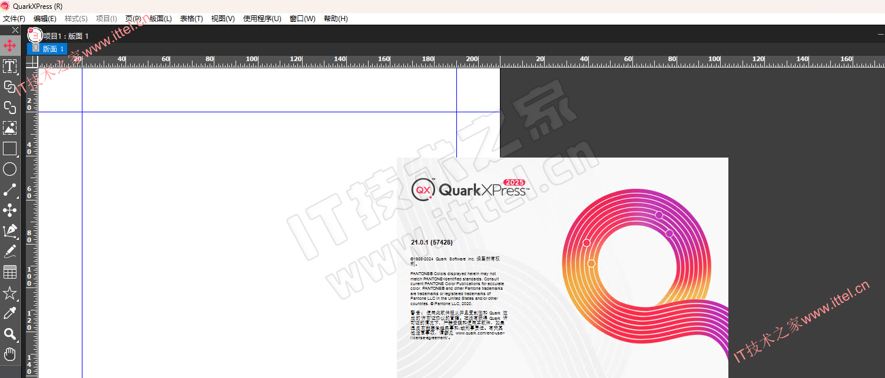Image resolution: width=885 pixels, height=378 pixels.
Task: Minimize the project document window
Action: coord(880,35)
